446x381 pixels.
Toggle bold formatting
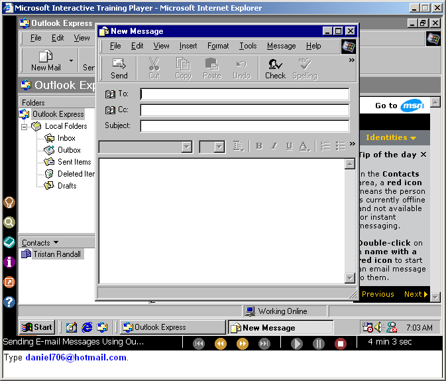(x=259, y=146)
